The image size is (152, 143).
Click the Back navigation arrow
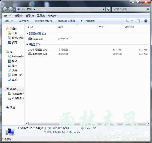(5, 9)
